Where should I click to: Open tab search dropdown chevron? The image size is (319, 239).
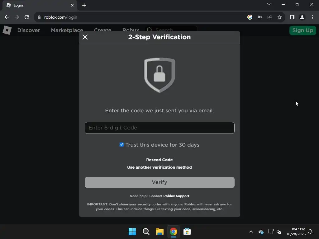point(269,4)
